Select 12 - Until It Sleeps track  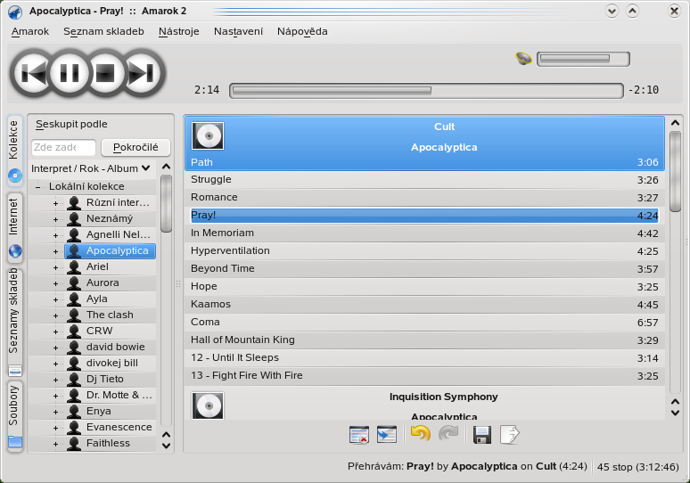click(x=424, y=358)
